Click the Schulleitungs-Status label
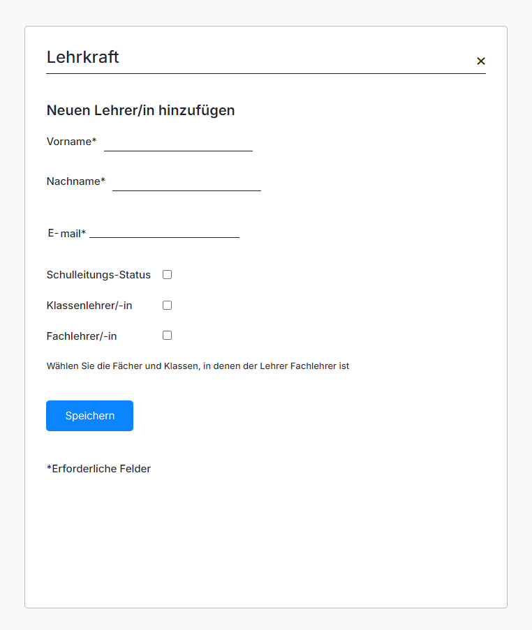 98,275
